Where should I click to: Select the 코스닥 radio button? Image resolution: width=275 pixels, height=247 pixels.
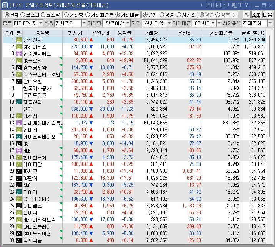coord(43,15)
